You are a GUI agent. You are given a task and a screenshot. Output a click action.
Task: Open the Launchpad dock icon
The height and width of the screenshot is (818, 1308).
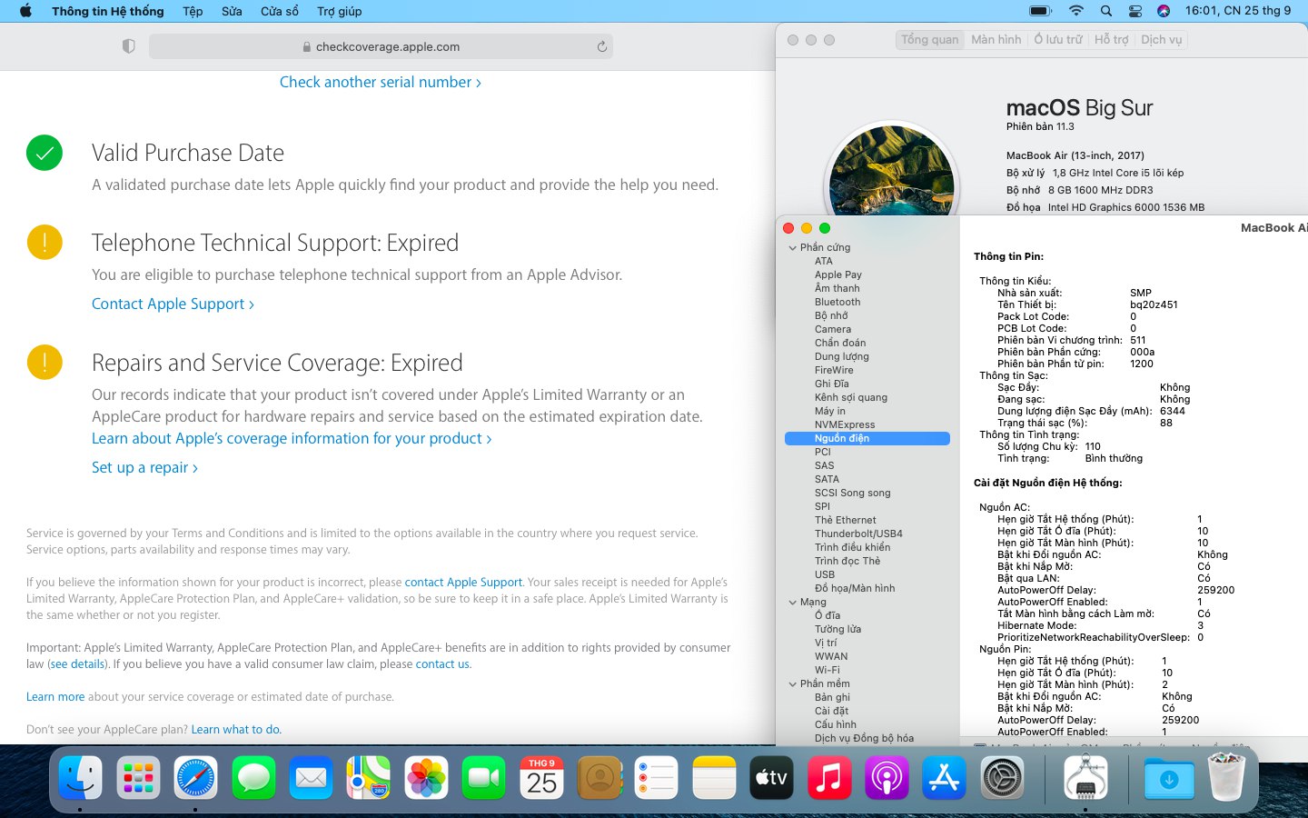(138, 779)
